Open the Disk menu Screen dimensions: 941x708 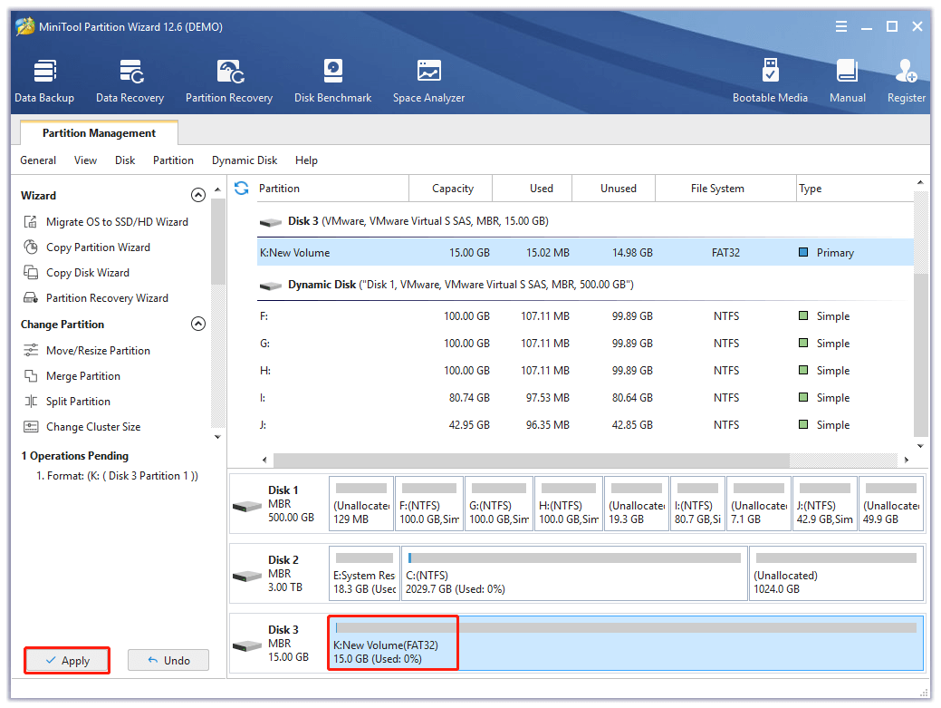(125, 160)
